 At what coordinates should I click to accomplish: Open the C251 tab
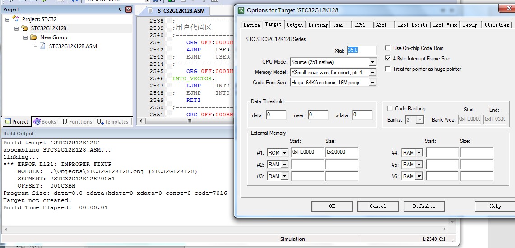(x=359, y=25)
